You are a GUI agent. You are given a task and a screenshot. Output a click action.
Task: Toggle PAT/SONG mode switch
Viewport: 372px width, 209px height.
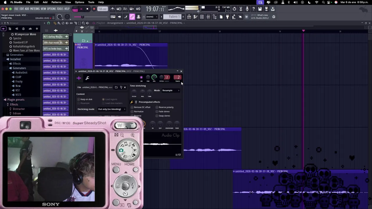point(75,9)
